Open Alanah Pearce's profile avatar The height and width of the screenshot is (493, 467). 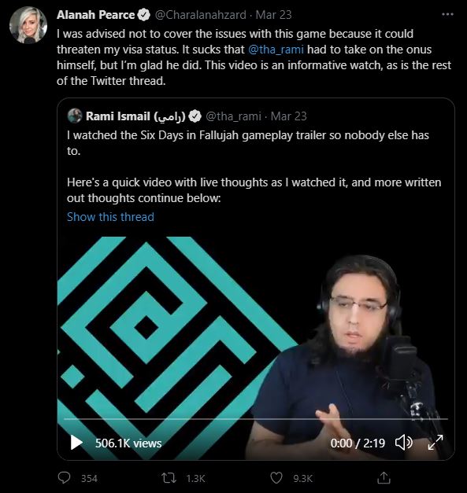[x=28, y=25]
